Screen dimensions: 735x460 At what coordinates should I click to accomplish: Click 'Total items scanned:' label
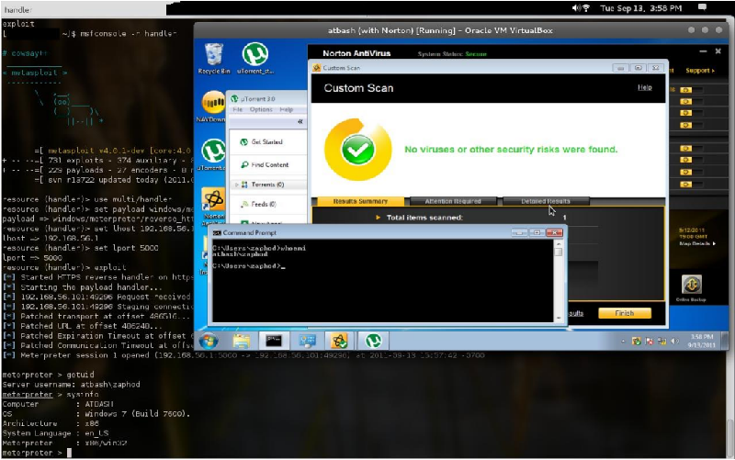click(424, 218)
